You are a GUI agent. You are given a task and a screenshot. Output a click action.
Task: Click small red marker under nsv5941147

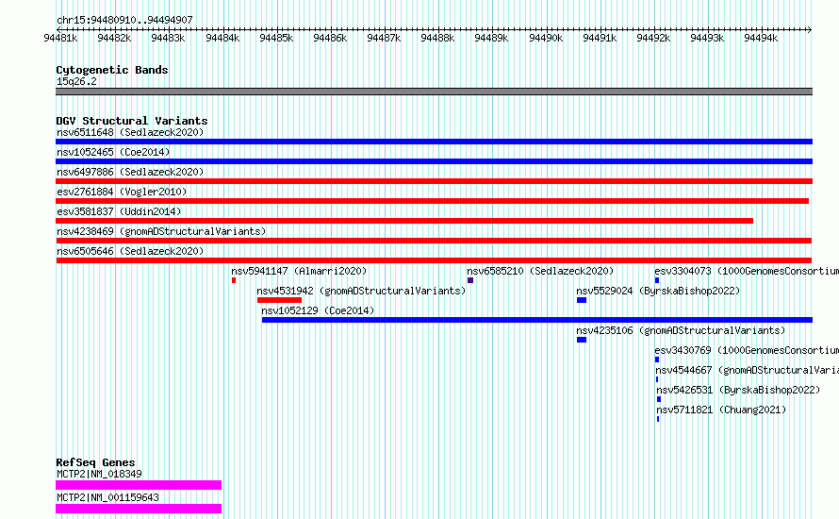pos(234,280)
